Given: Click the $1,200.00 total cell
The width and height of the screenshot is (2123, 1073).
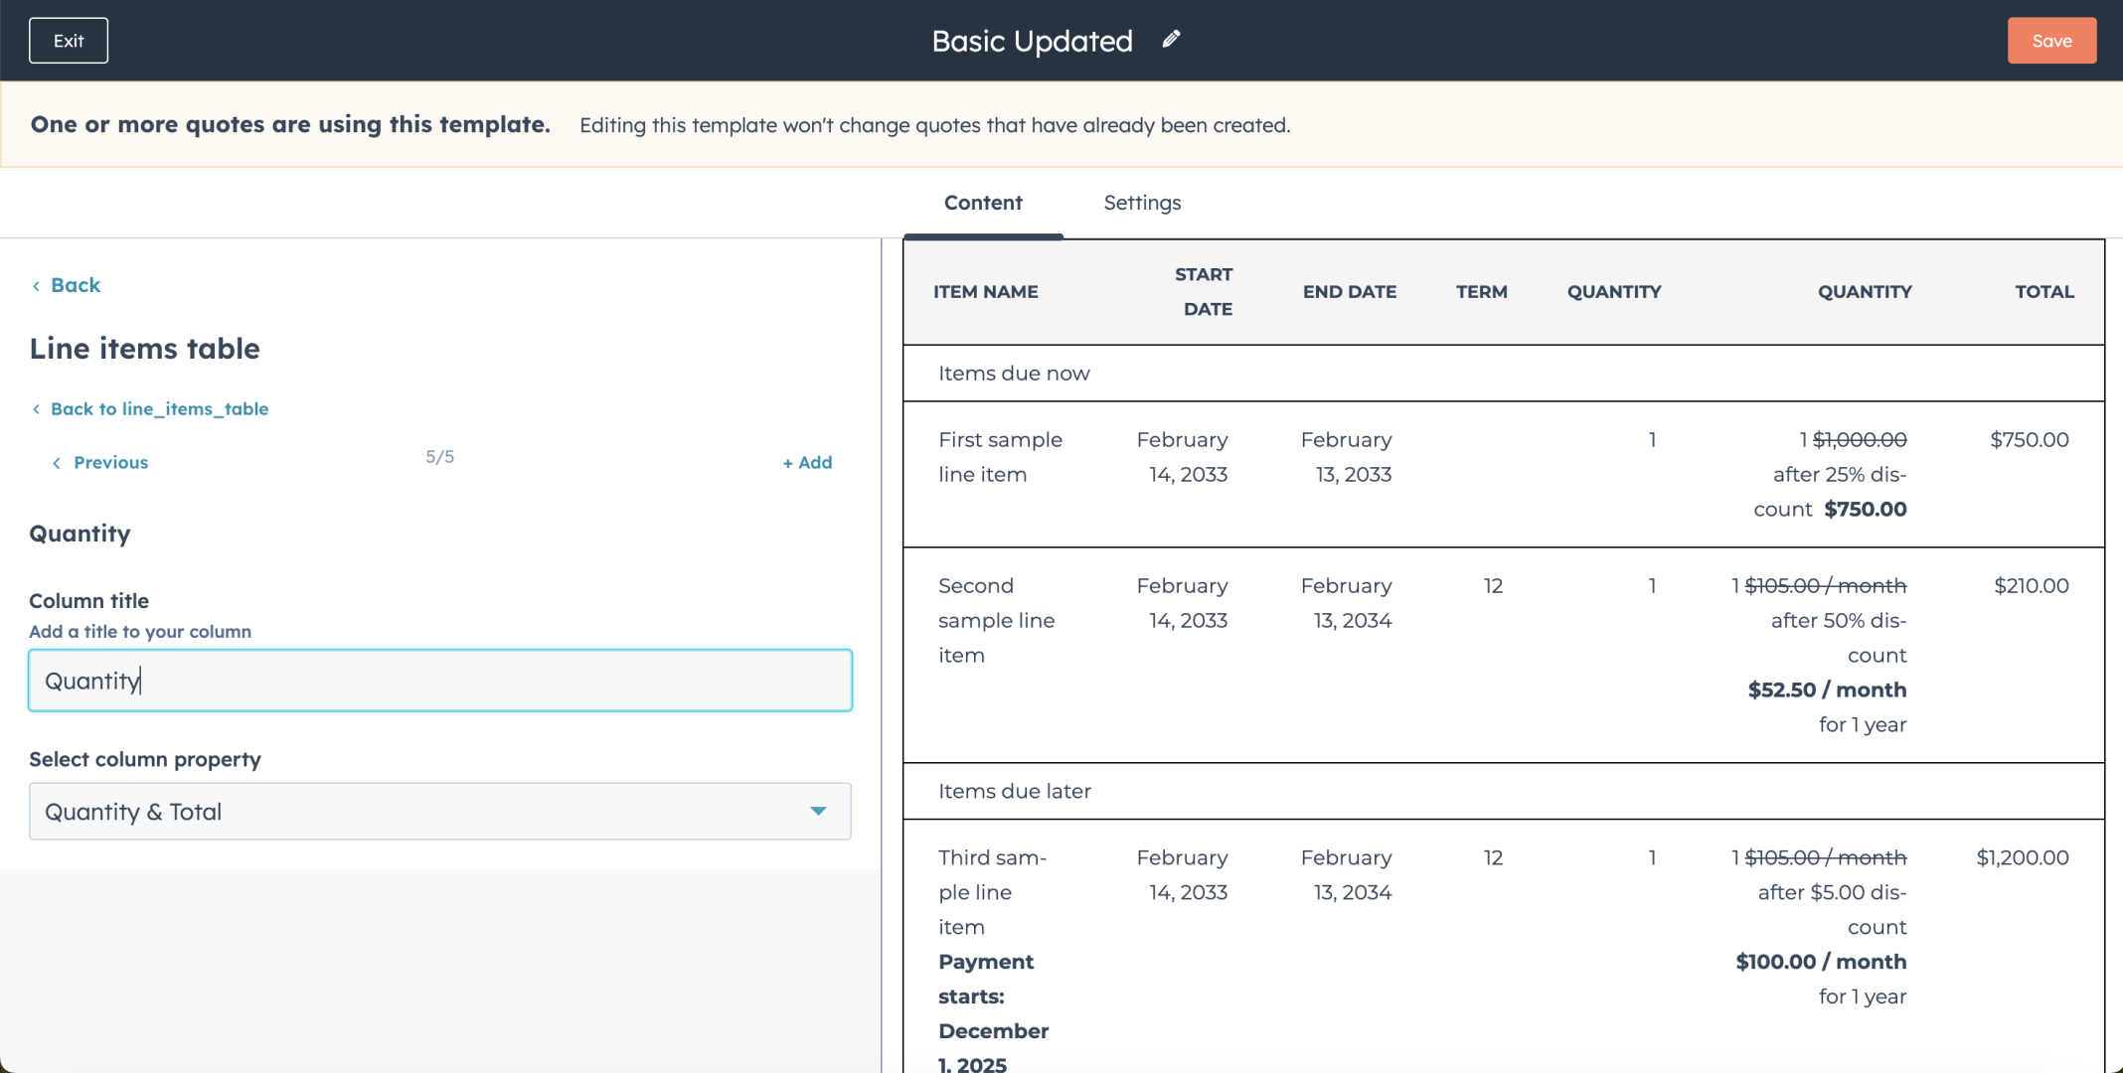Looking at the screenshot, I should pos(2023,857).
